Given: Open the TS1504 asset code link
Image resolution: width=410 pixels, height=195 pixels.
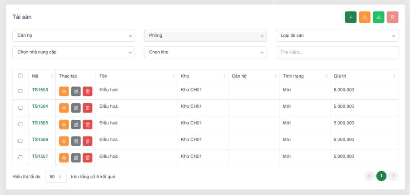Looking at the screenshot, I should point(40,107).
